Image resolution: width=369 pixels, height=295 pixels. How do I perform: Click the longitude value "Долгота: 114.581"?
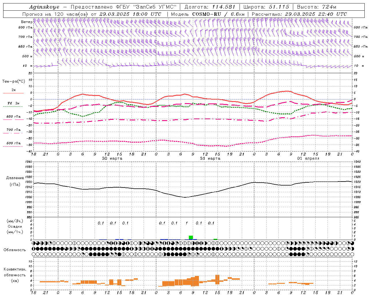[x=210, y=7]
